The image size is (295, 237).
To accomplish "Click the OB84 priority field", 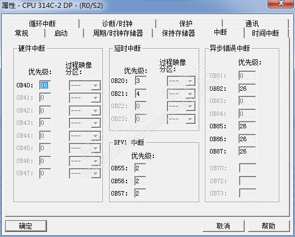I will click(247, 114).
